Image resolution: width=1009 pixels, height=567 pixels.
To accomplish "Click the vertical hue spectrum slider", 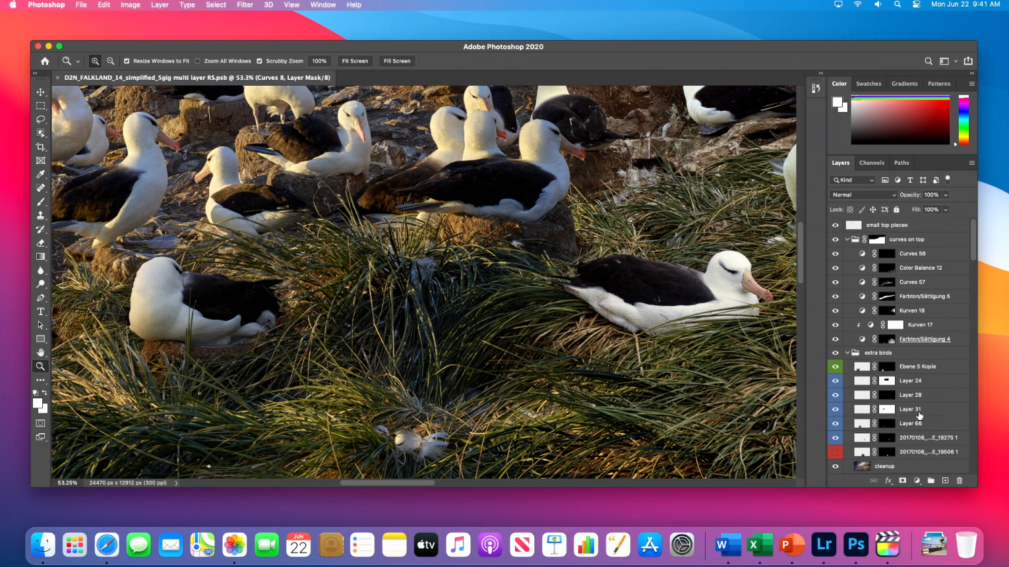I will (x=963, y=120).
